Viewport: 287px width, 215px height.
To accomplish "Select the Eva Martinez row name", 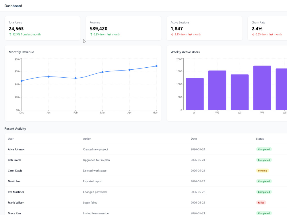I will click(16, 192).
